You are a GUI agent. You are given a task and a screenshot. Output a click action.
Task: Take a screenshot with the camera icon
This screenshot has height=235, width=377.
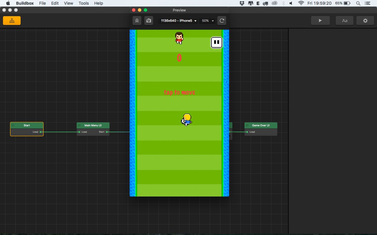tap(149, 21)
